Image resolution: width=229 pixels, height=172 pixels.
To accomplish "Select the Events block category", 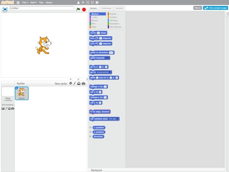I will point(115,14).
